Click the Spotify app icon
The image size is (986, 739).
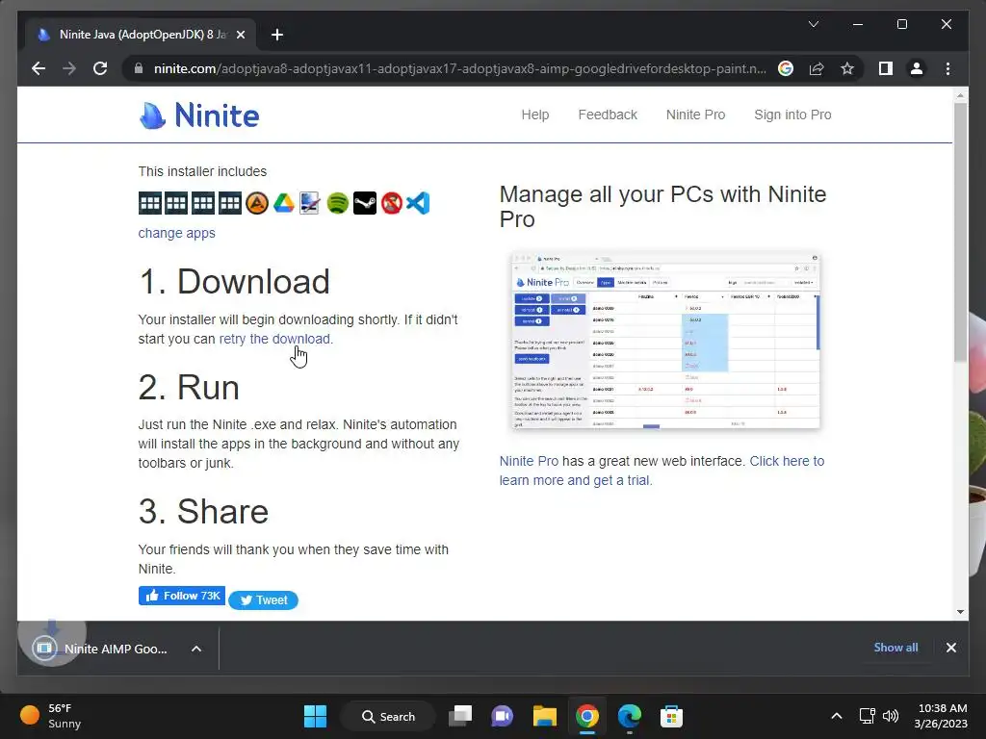338,203
